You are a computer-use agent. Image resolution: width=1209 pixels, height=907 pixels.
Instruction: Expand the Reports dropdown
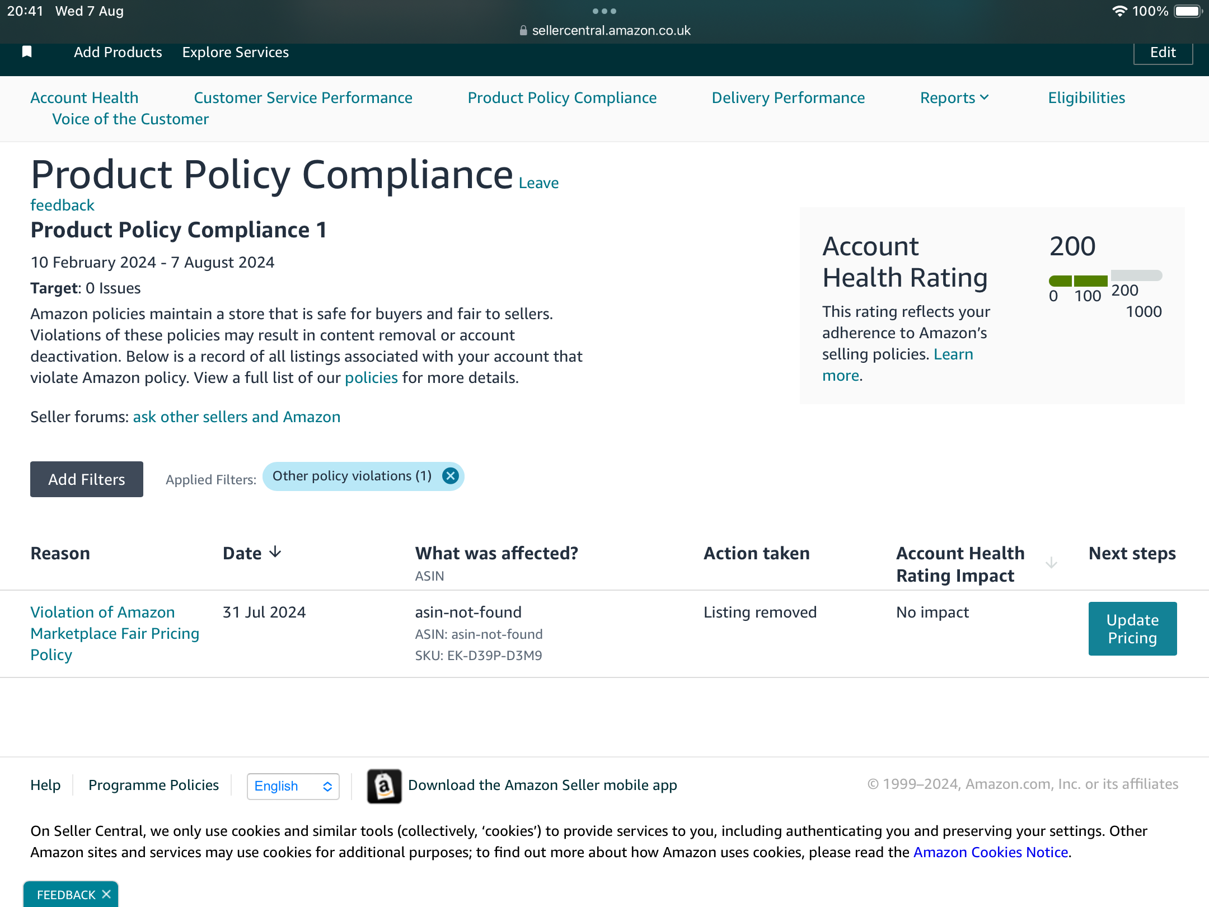[954, 97]
